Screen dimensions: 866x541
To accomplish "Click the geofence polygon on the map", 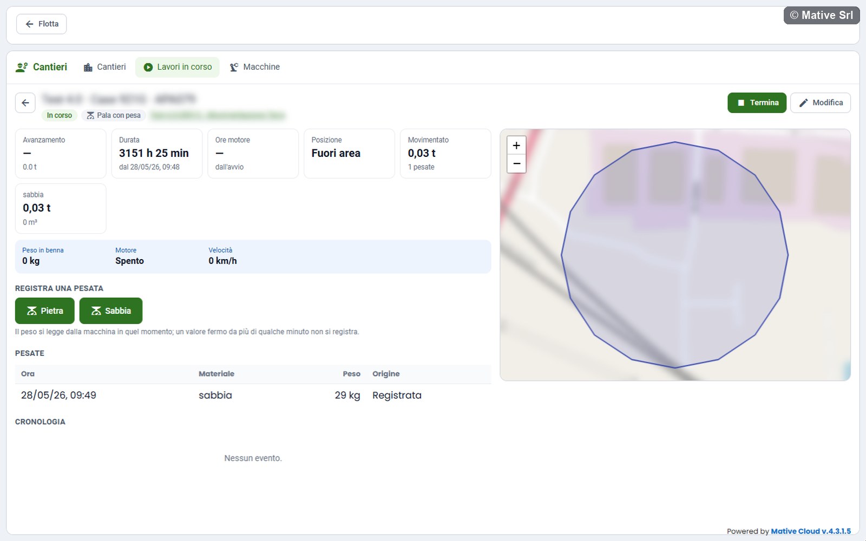I will click(x=674, y=255).
